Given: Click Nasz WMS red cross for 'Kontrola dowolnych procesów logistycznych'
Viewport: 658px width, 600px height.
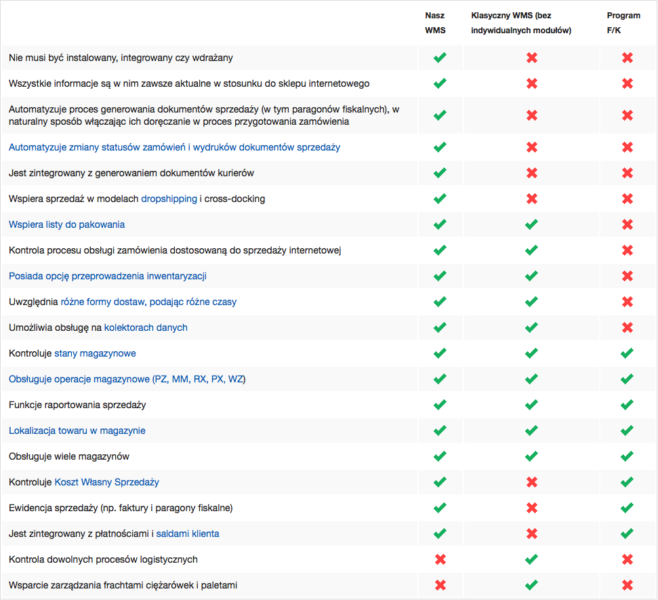Looking at the screenshot, I should 440,559.
